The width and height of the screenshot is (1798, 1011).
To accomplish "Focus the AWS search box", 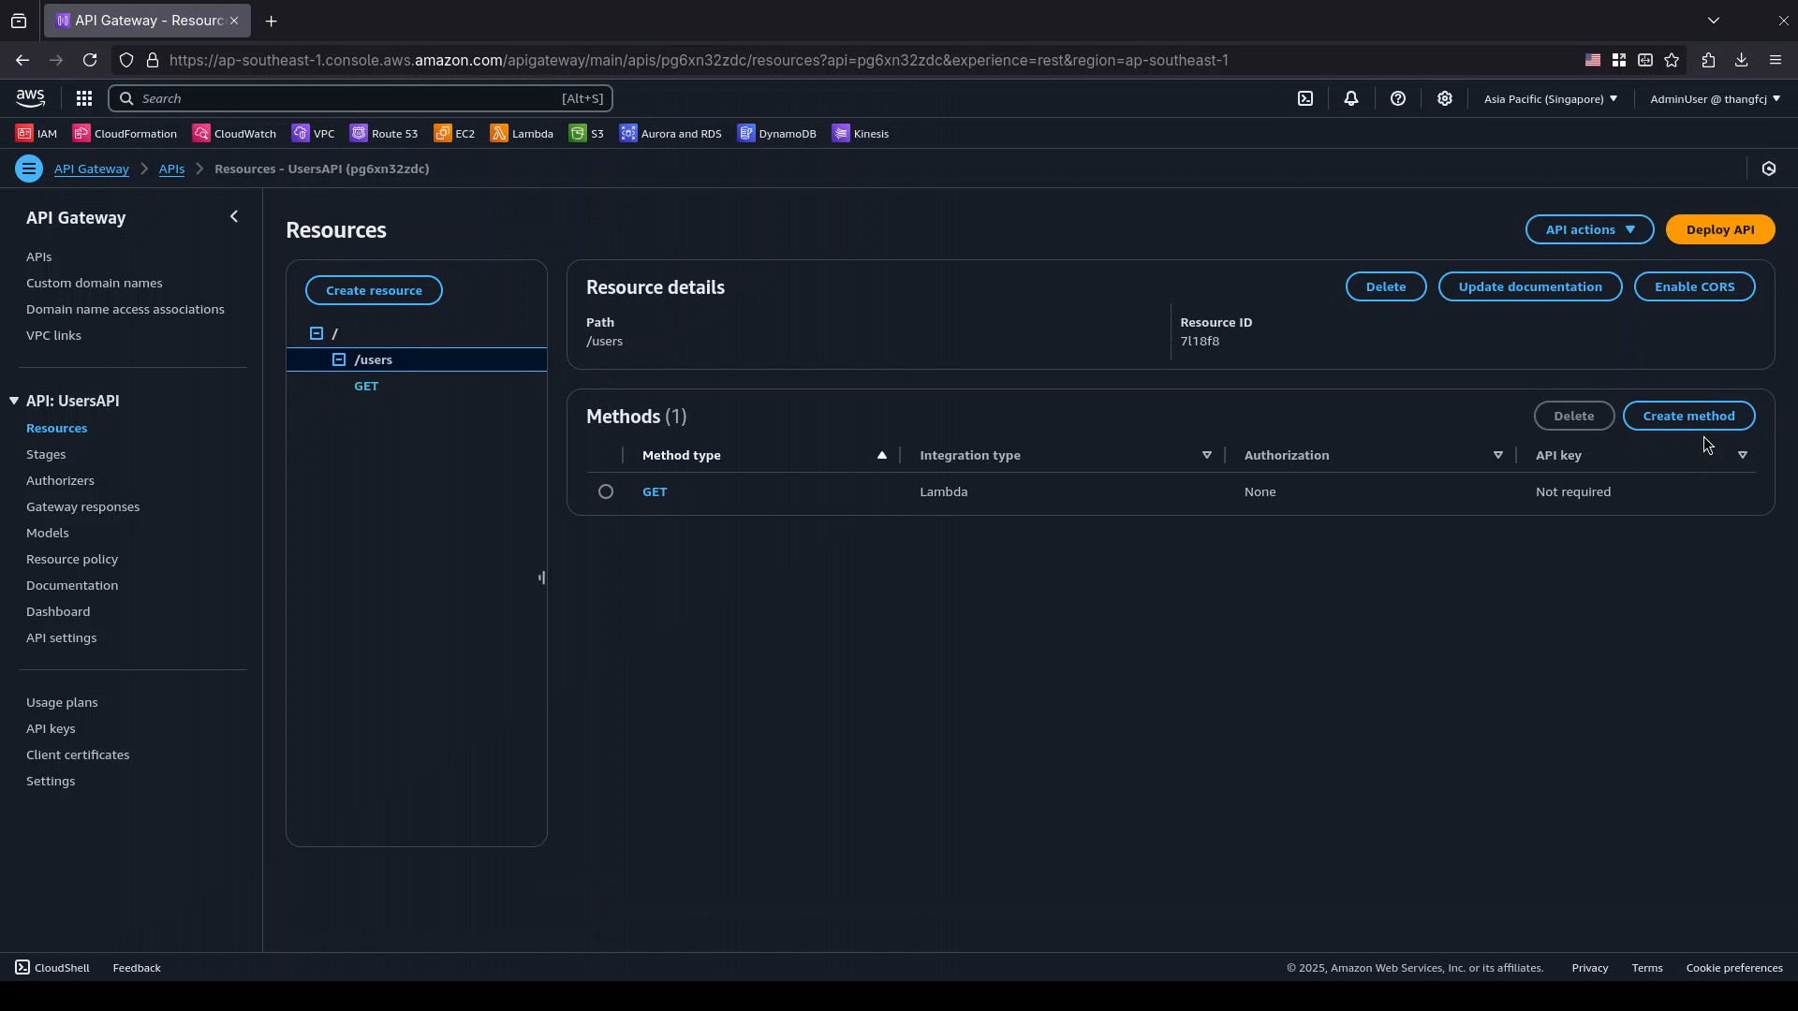I will click(361, 98).
